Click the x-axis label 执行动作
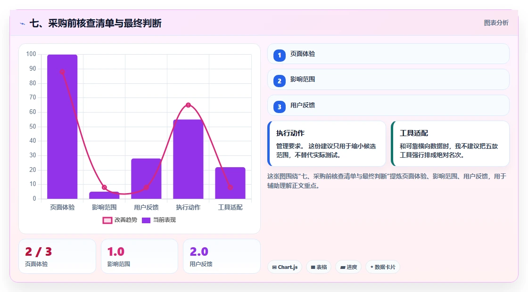This screenshot has height=292, width=528. (x=188, y=207)
